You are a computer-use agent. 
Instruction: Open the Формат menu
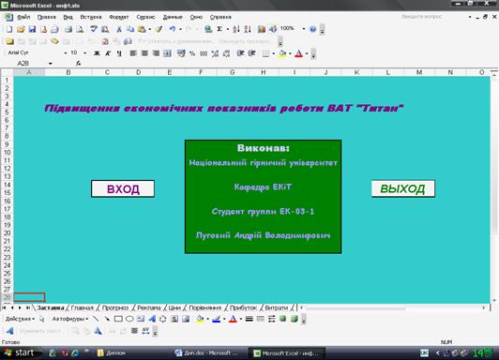[119, 17]
